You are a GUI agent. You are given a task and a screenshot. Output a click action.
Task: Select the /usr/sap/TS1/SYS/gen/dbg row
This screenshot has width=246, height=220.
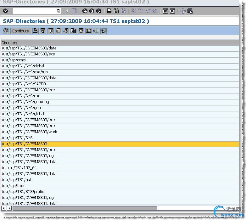click(120, 102)
